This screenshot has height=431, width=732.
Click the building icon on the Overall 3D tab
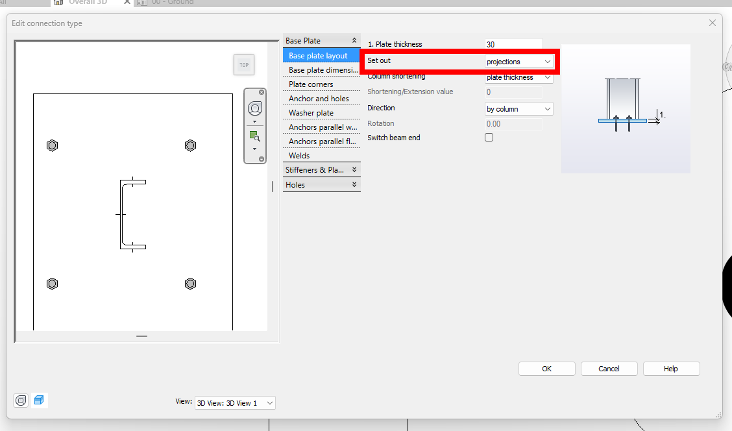click(x=57, y=2)
